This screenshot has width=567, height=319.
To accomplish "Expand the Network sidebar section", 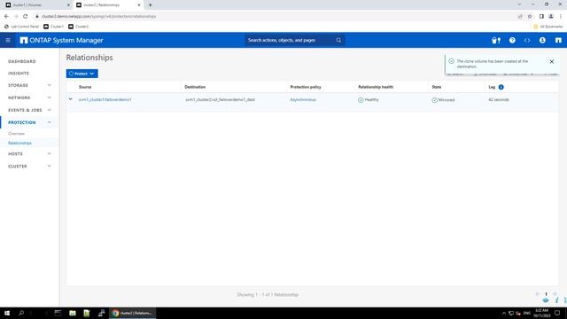I will pyautogui.click(x=50, y=97).
